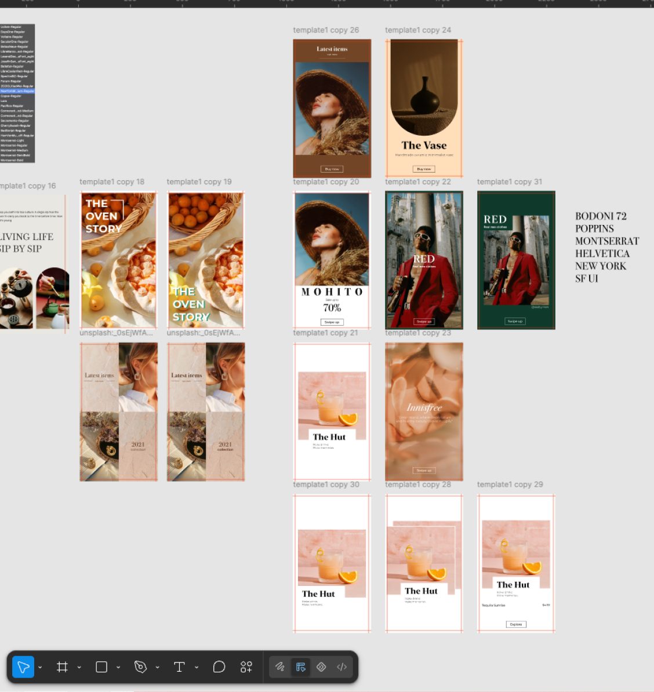This screenshot has height=692, width=654.
Task: Select frame label template1 copy 16
Action: (x=28, y=186)
